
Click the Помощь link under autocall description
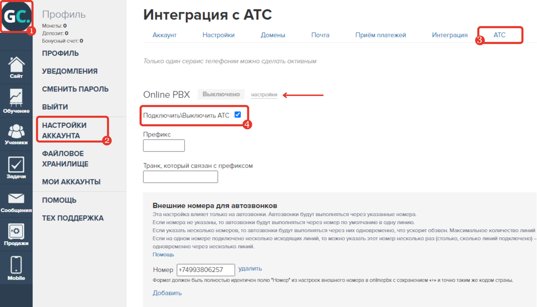(163, 254)
